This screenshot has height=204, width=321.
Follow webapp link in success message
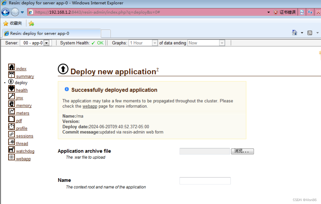click(x=90, y=106)
